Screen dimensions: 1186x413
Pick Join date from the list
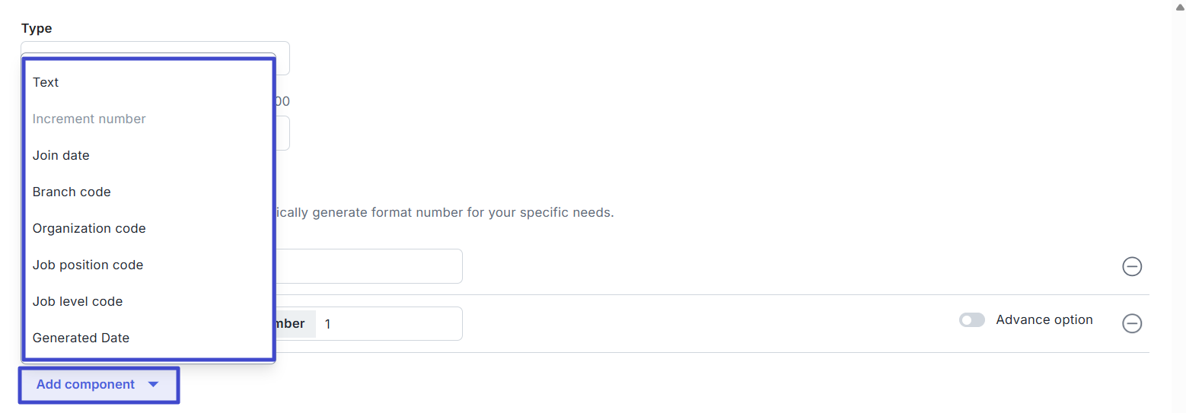click(61, 155)
